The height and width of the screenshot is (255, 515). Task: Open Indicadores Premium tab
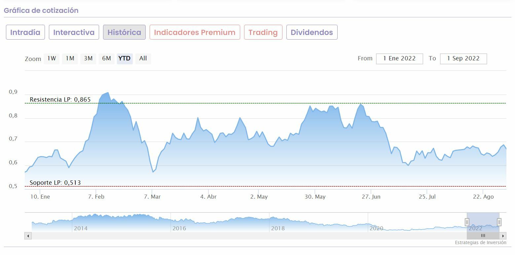pyautogui.click(x=195, y=32)
